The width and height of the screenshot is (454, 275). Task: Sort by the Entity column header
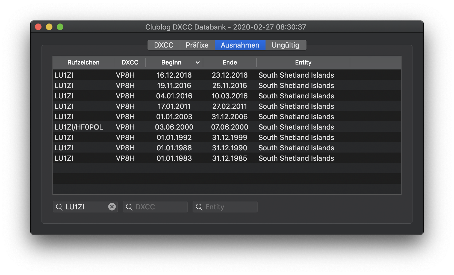click(x=303, y=63)
